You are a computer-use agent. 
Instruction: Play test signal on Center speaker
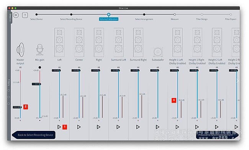tap(79, 127)
